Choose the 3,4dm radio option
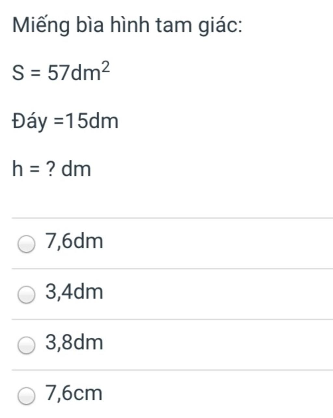 pyautogui.click(x=26, y=295)
